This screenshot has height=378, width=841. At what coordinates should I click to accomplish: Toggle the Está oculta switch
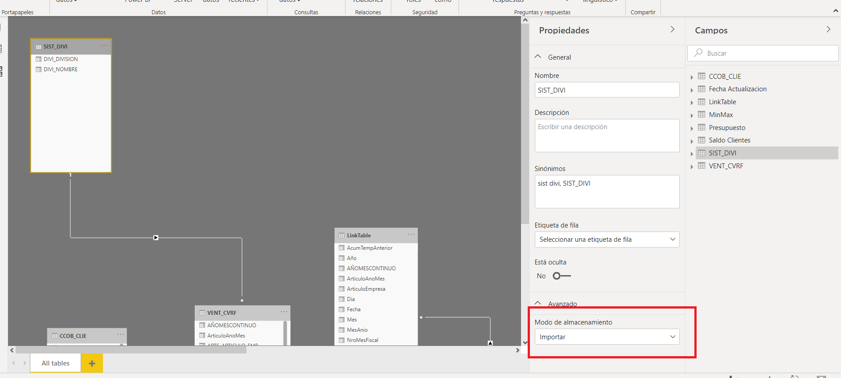click(562, 276)
